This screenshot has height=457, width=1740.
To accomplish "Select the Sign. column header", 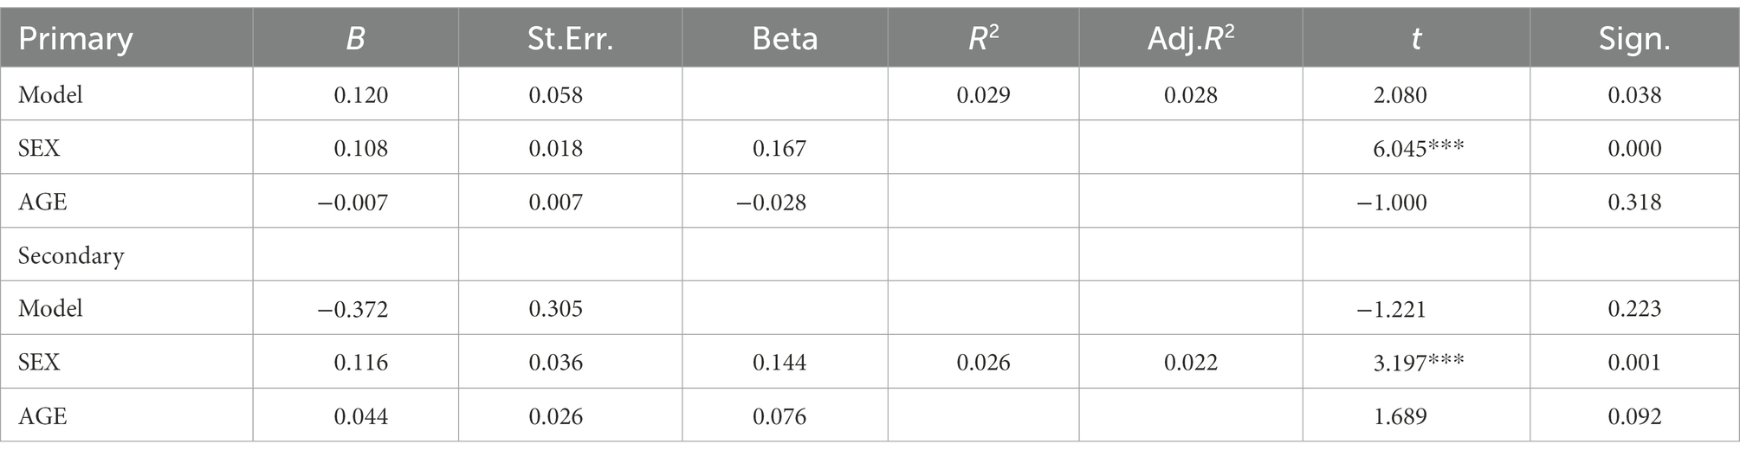I will point(1634,39).
